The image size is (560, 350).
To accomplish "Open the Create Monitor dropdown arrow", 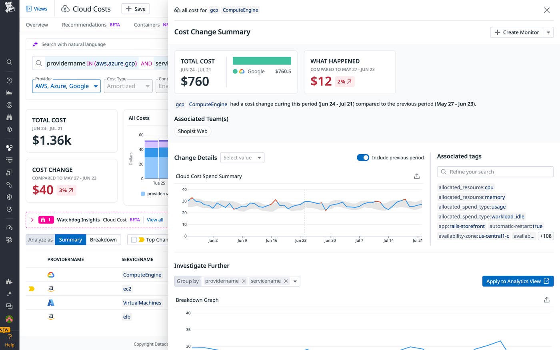I will (548, 32).
